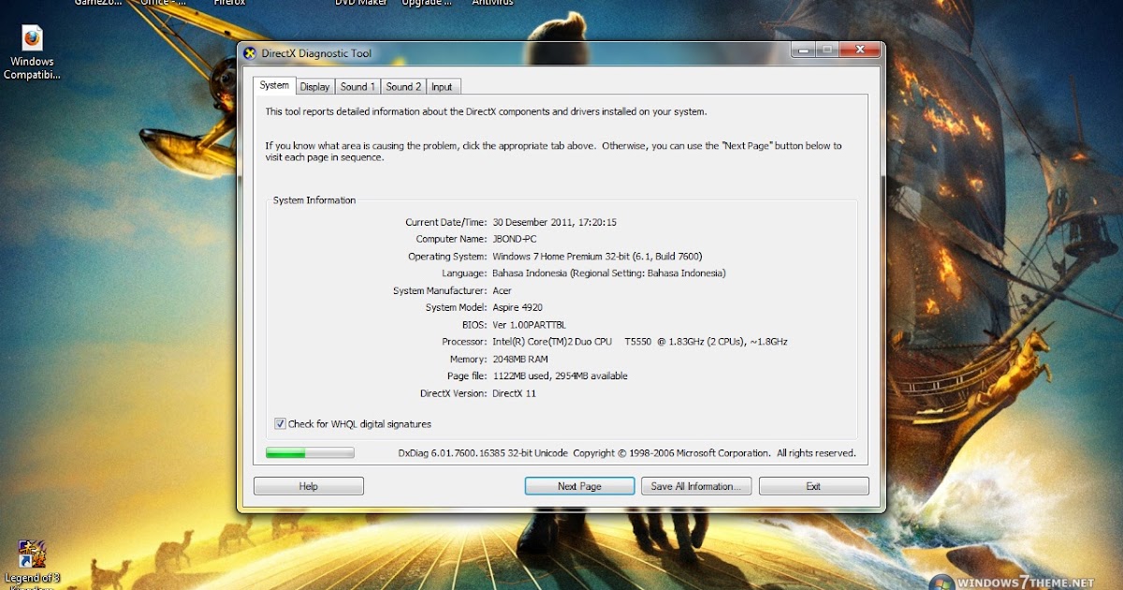Click the Language value Bahasa Indonesia
Image resolution: width=1123 pixels, height=590 pixels.
[609, 273]
